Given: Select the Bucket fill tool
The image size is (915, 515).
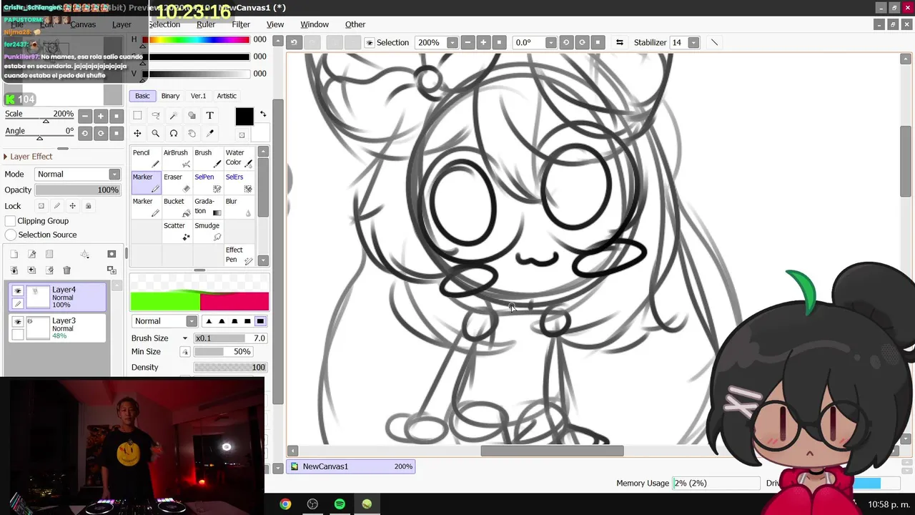Looking at the screenshot, I should [x=177, y=207].
